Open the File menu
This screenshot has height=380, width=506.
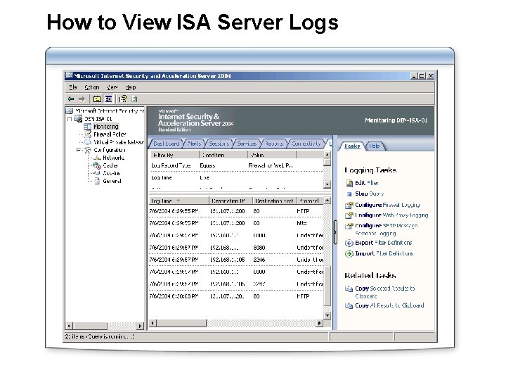(x=73, y=87)
